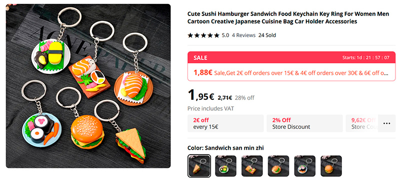
Task: Pick the salmon sushi board variant thumbnail
Action: (x=252, y=166)
